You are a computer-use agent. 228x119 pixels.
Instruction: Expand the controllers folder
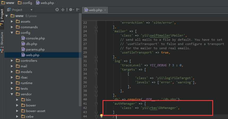(12, 61)
